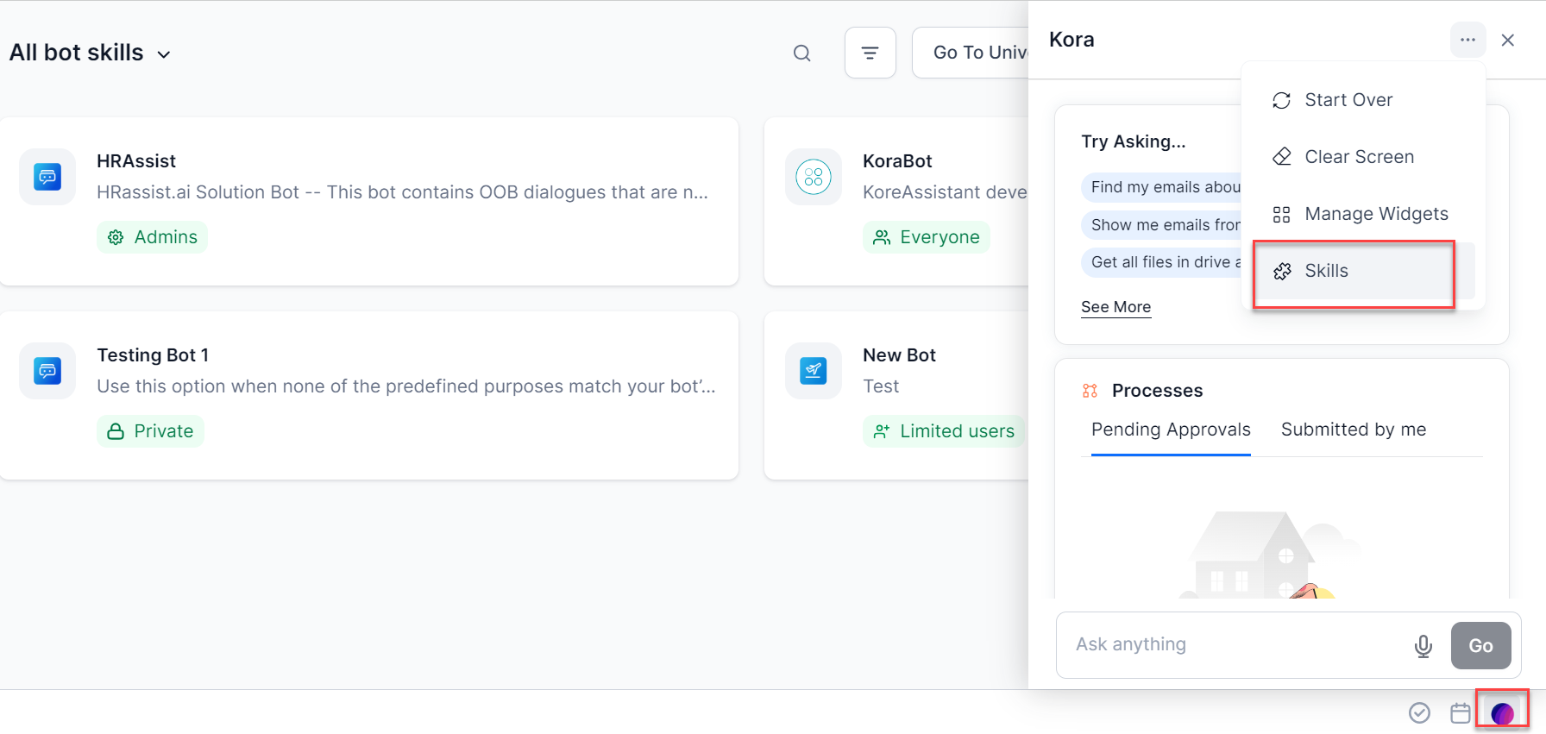This screenshot has height=734, width=1546.
Task: Click the checkmark tasks icon
Action: (1419, 712)
